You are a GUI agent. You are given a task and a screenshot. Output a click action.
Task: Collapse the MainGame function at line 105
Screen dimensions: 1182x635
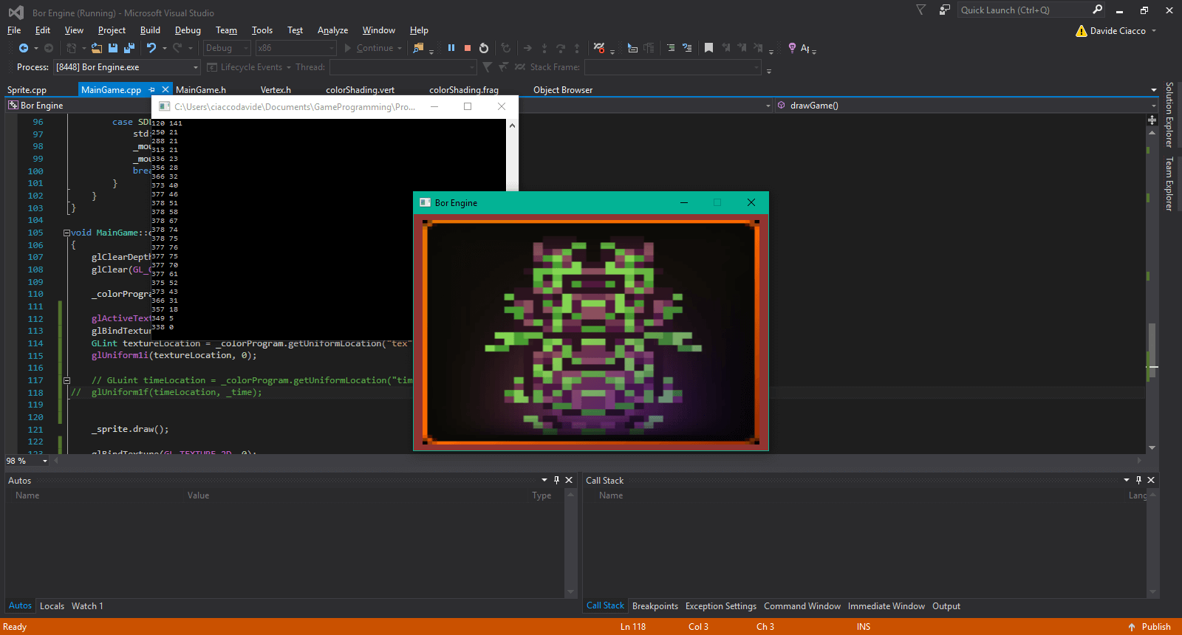coord(66,233)
